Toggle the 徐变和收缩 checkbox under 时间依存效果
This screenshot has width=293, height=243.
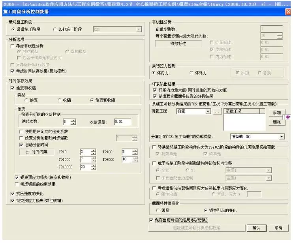click(x=13, y=88)
